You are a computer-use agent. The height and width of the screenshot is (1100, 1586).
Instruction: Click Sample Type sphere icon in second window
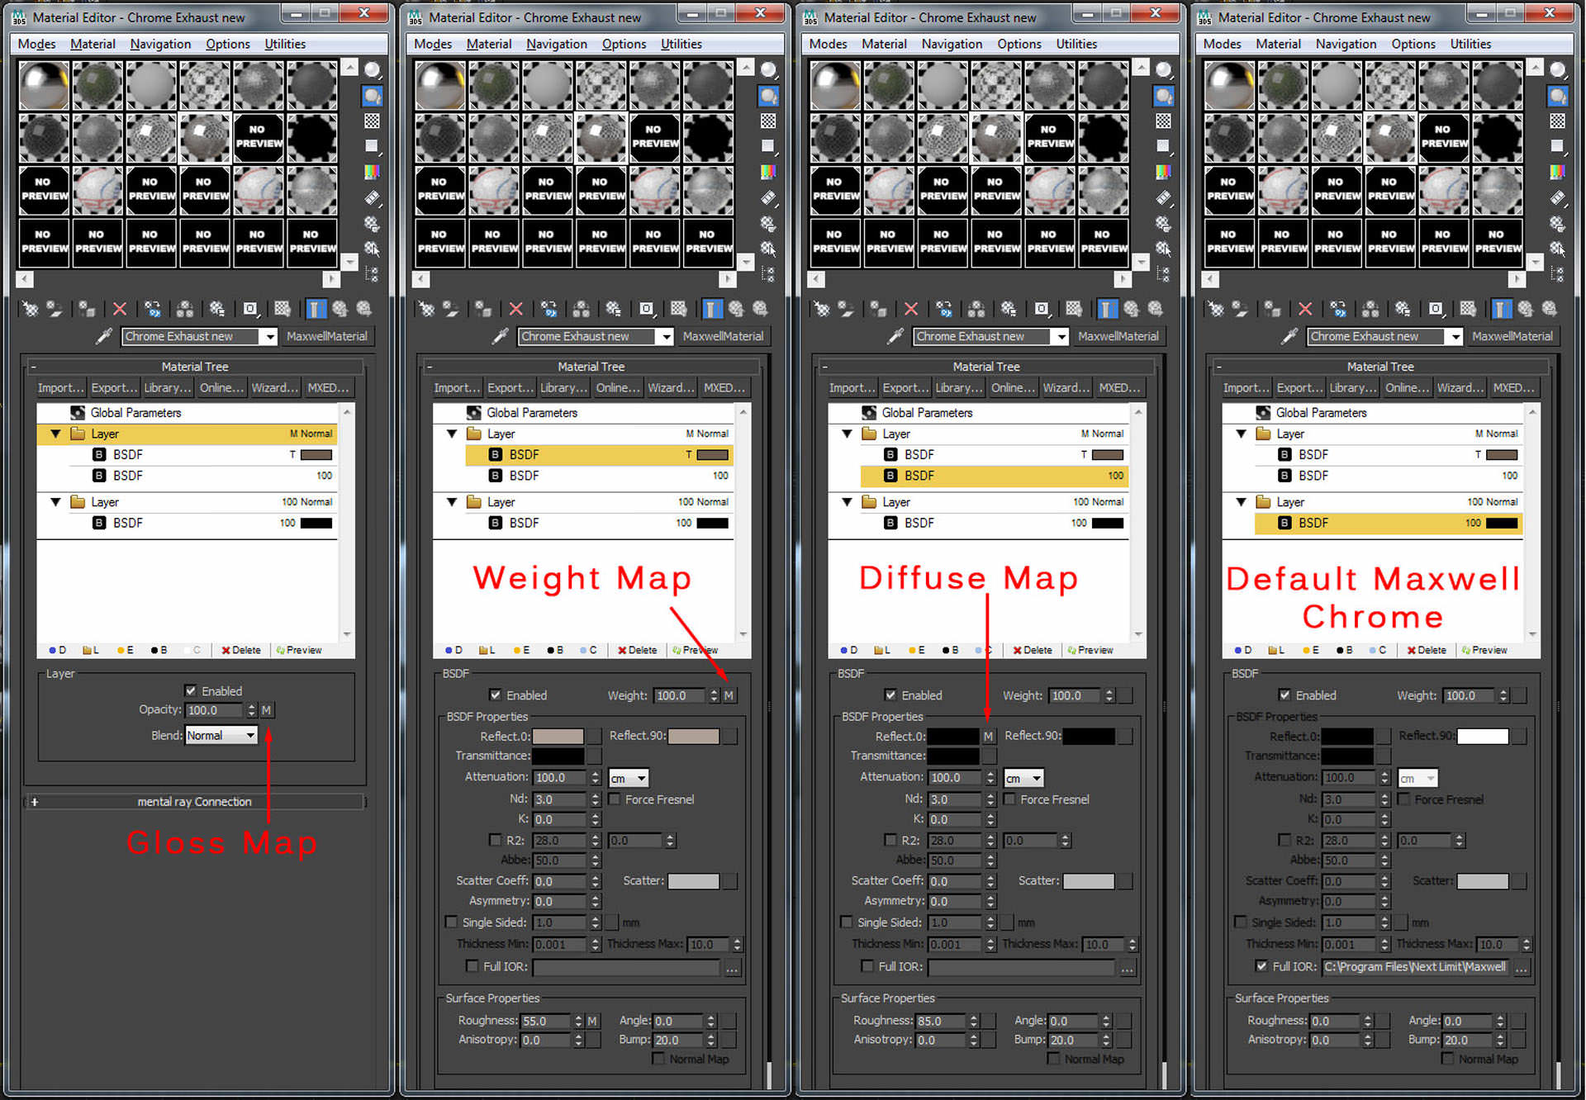tap(769, 71)
